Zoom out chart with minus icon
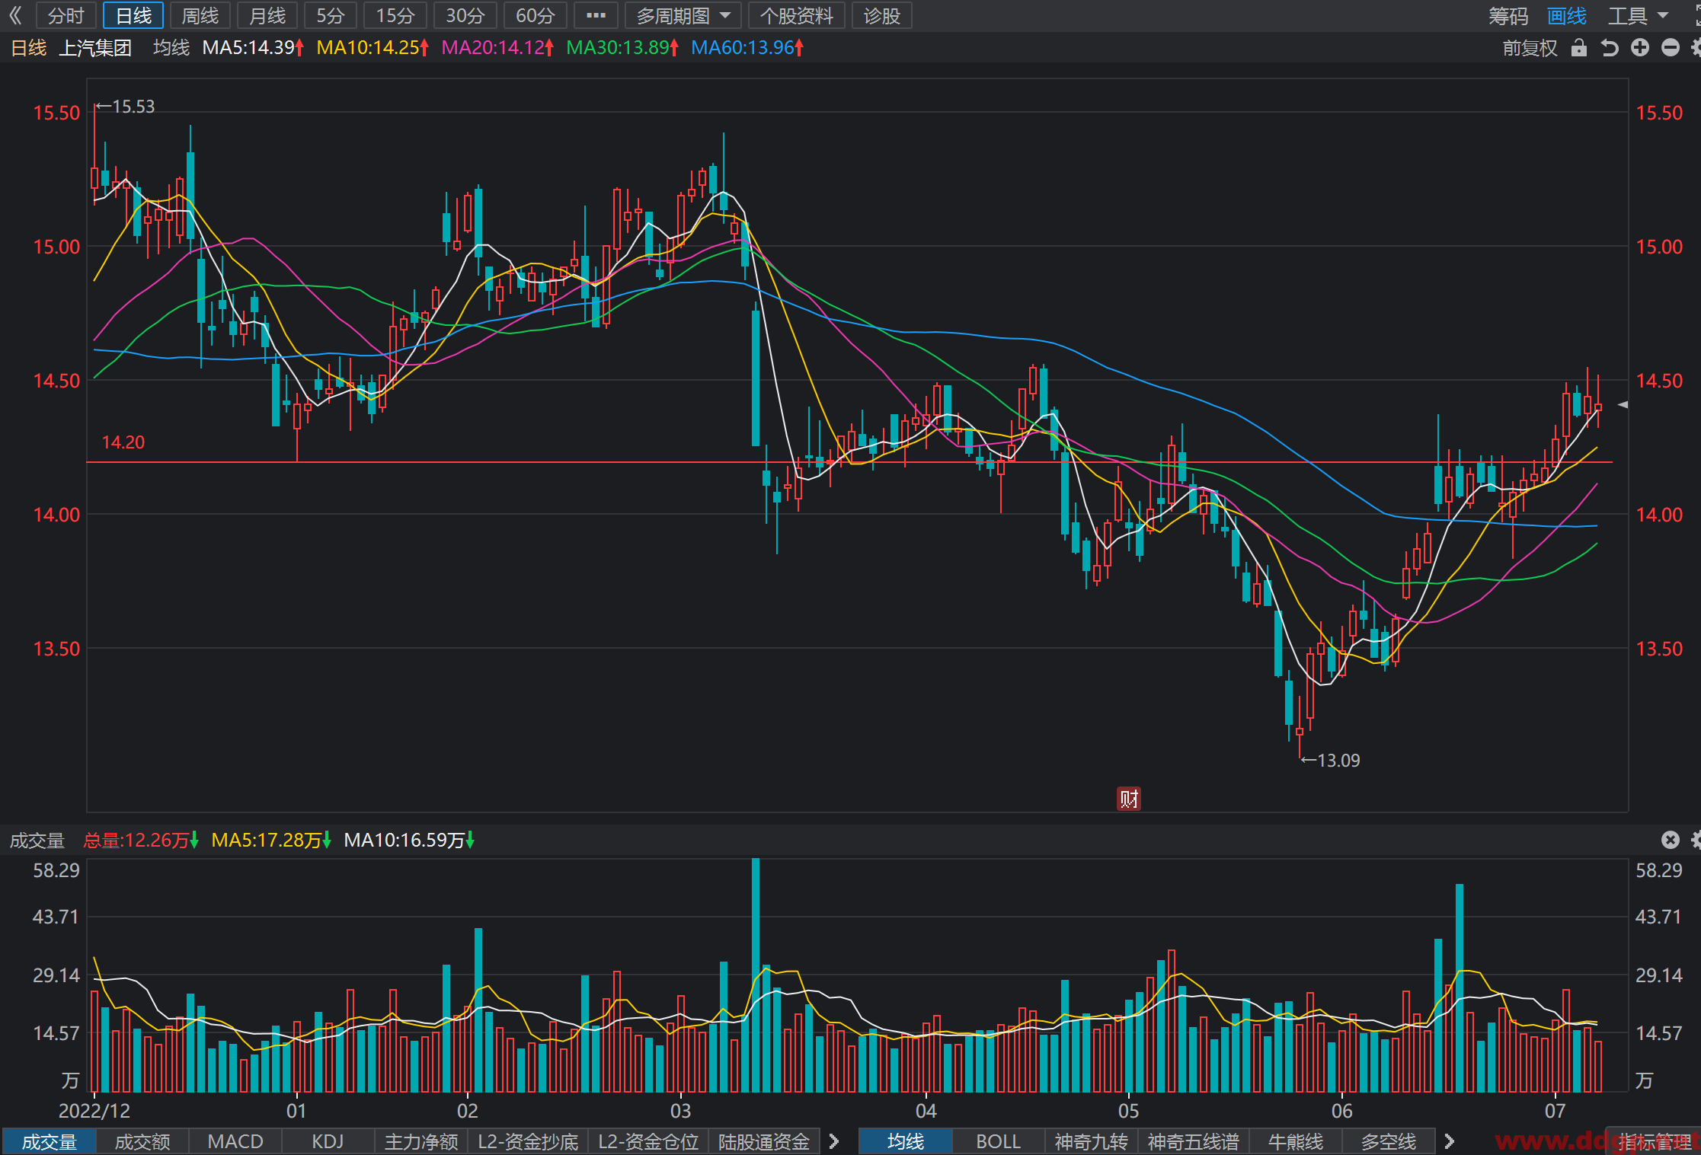 click(x=1671, y=48)
